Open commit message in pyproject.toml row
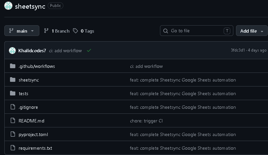 pyautogui.click(x=183, y=134)
